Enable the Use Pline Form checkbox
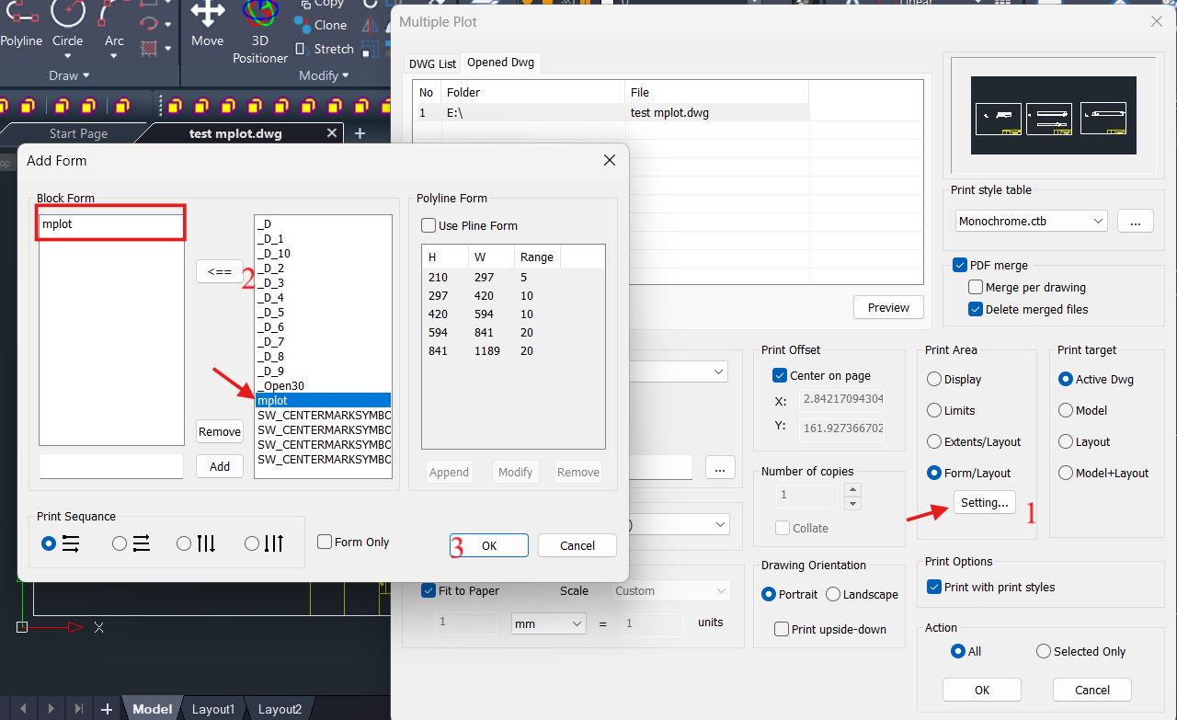 coord(429,226)
